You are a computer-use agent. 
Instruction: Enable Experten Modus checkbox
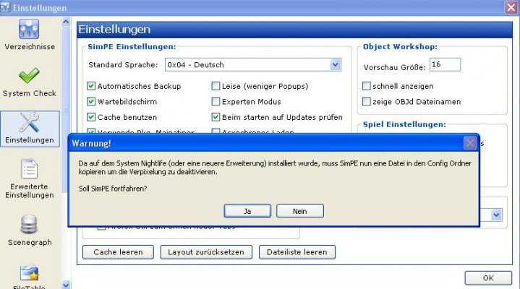click(216, 101)
